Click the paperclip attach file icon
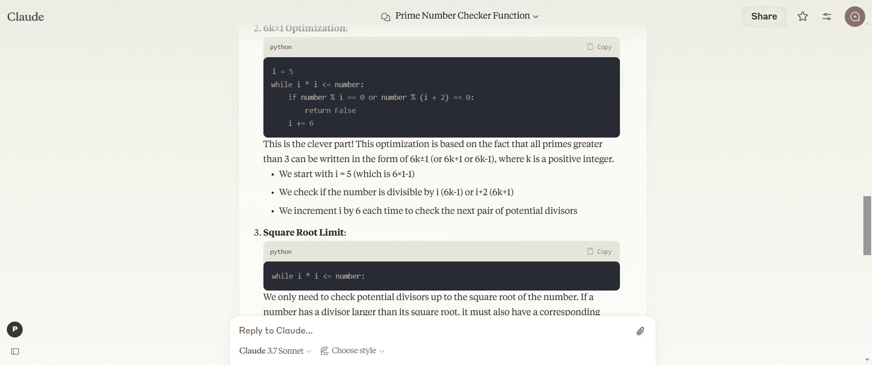The width and height of the screenshot is (872, 365). [x=640, y=331]
